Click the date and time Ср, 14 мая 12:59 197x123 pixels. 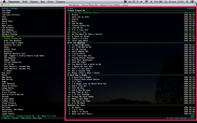point(174,2)
